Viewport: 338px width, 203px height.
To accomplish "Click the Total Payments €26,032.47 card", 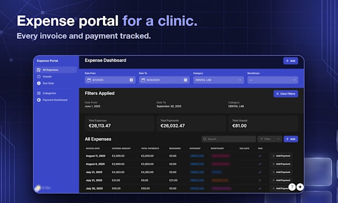I will [191, 124].
